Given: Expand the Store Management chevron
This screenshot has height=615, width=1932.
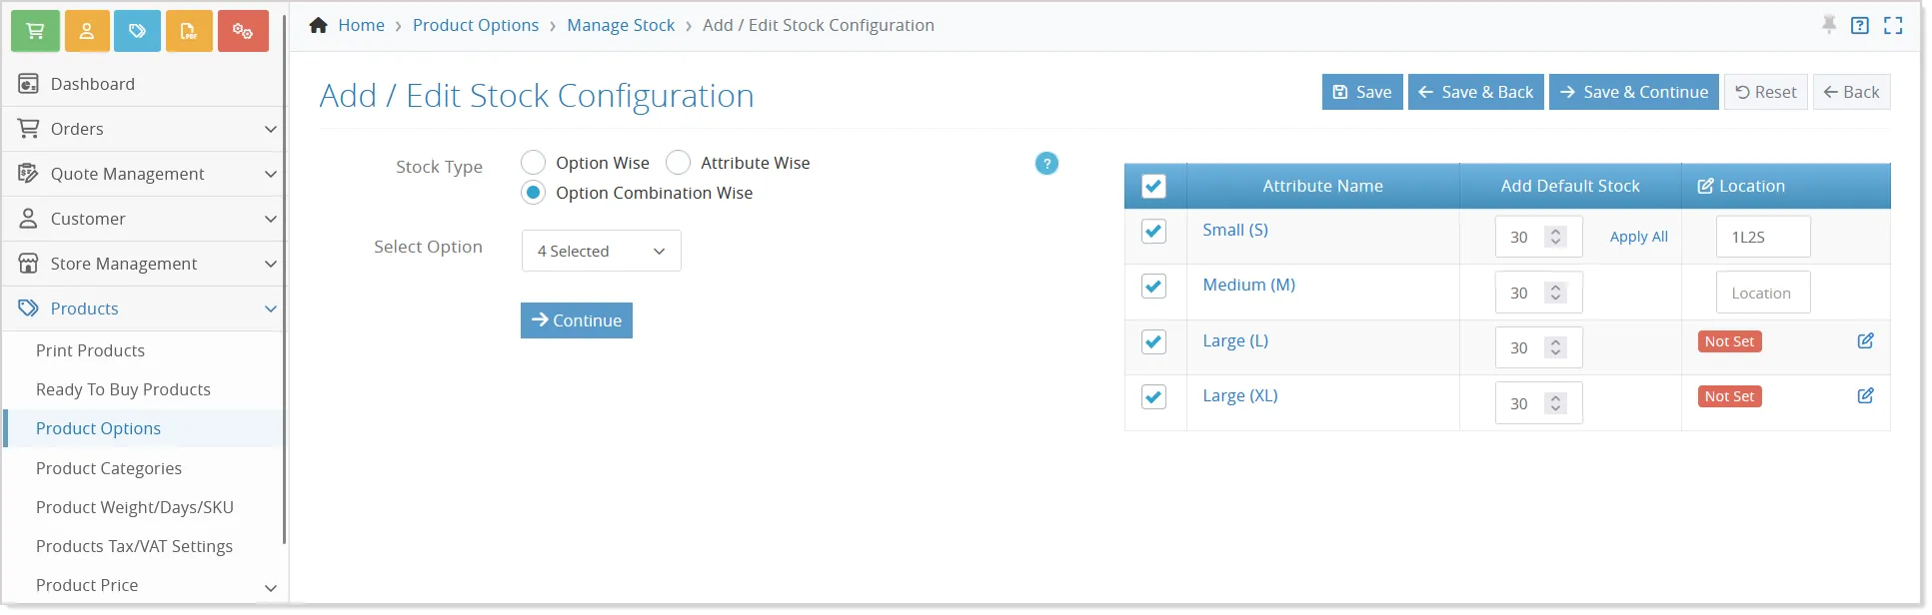Looking at the screenshot, I should click(270, 264).
